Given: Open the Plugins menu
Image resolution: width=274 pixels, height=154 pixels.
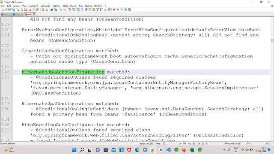Looking at the screenshot, I should tap(88, 6).
